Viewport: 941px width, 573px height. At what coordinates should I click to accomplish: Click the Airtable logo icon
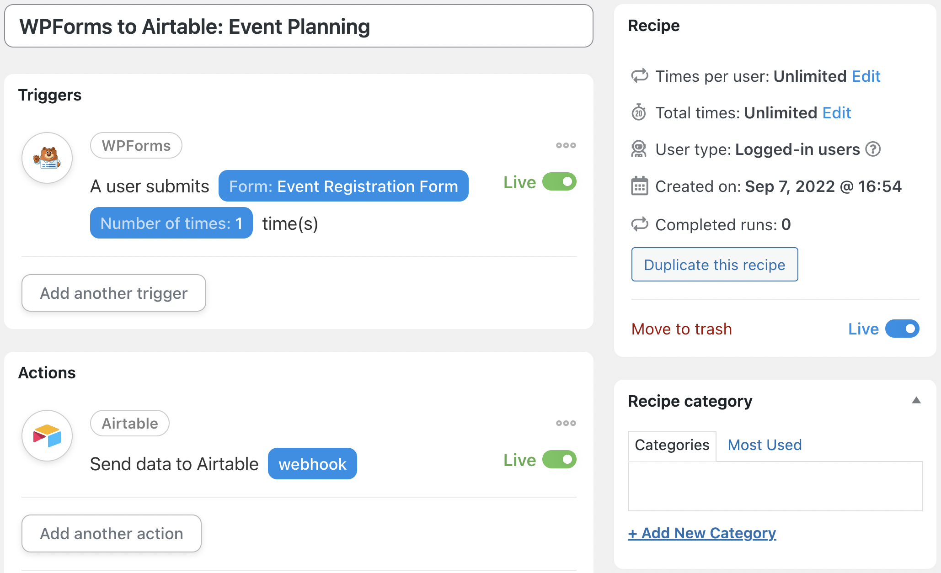coord(47,435)
